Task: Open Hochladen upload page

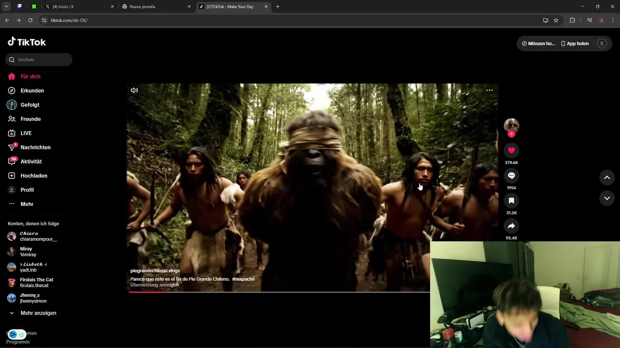Action: pos(33,175)
